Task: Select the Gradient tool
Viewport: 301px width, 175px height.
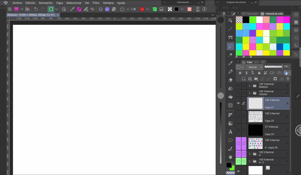Action: (x=230, y=124)
